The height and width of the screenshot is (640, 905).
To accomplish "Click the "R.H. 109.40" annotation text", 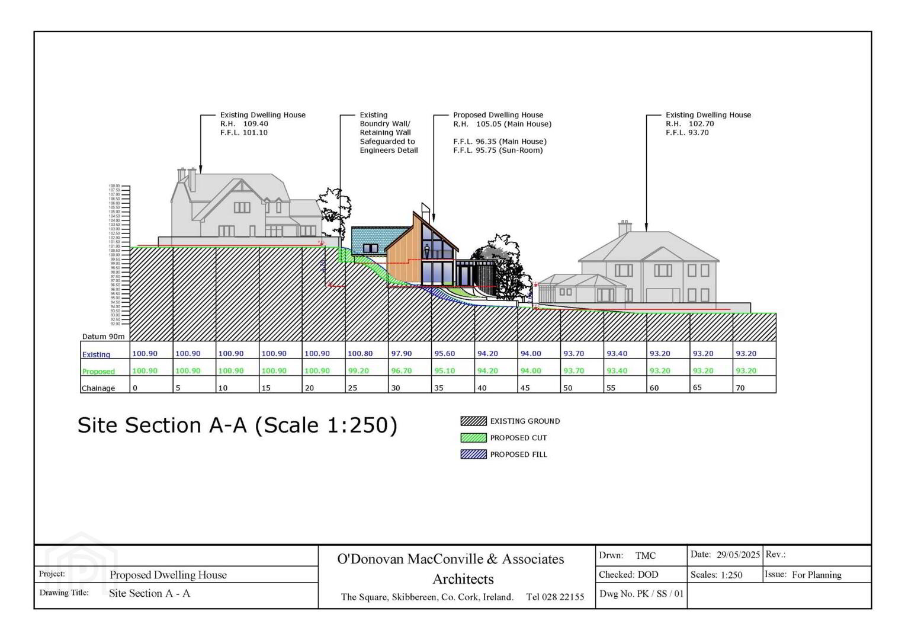I will pyautogui.click(x=244, y=124).
